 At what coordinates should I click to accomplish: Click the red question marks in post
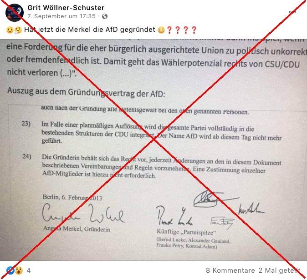click(x=181, y=30)
